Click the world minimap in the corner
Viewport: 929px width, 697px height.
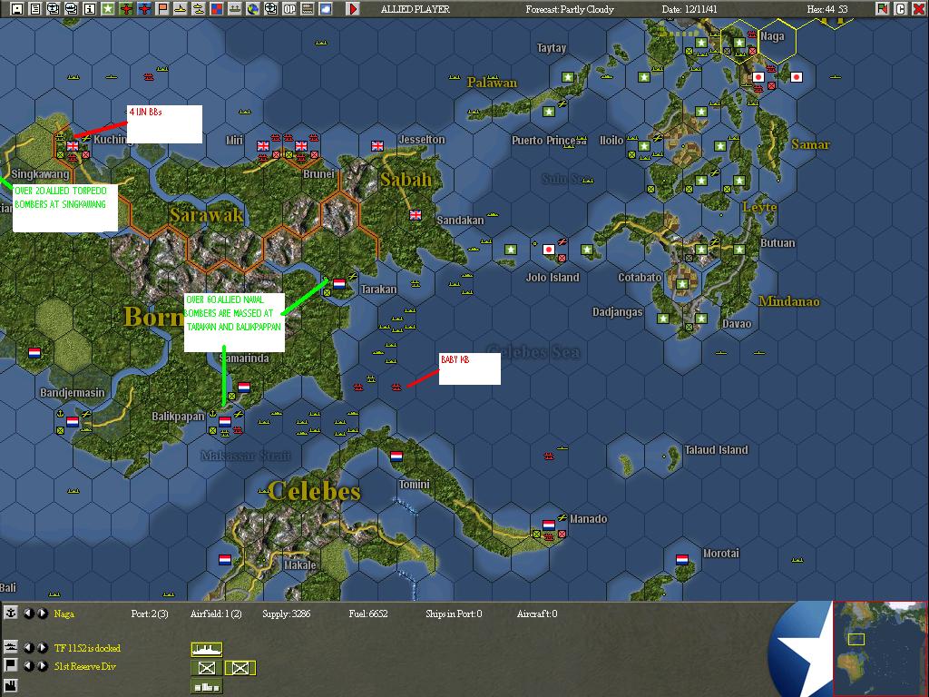(x=880, y=648)
